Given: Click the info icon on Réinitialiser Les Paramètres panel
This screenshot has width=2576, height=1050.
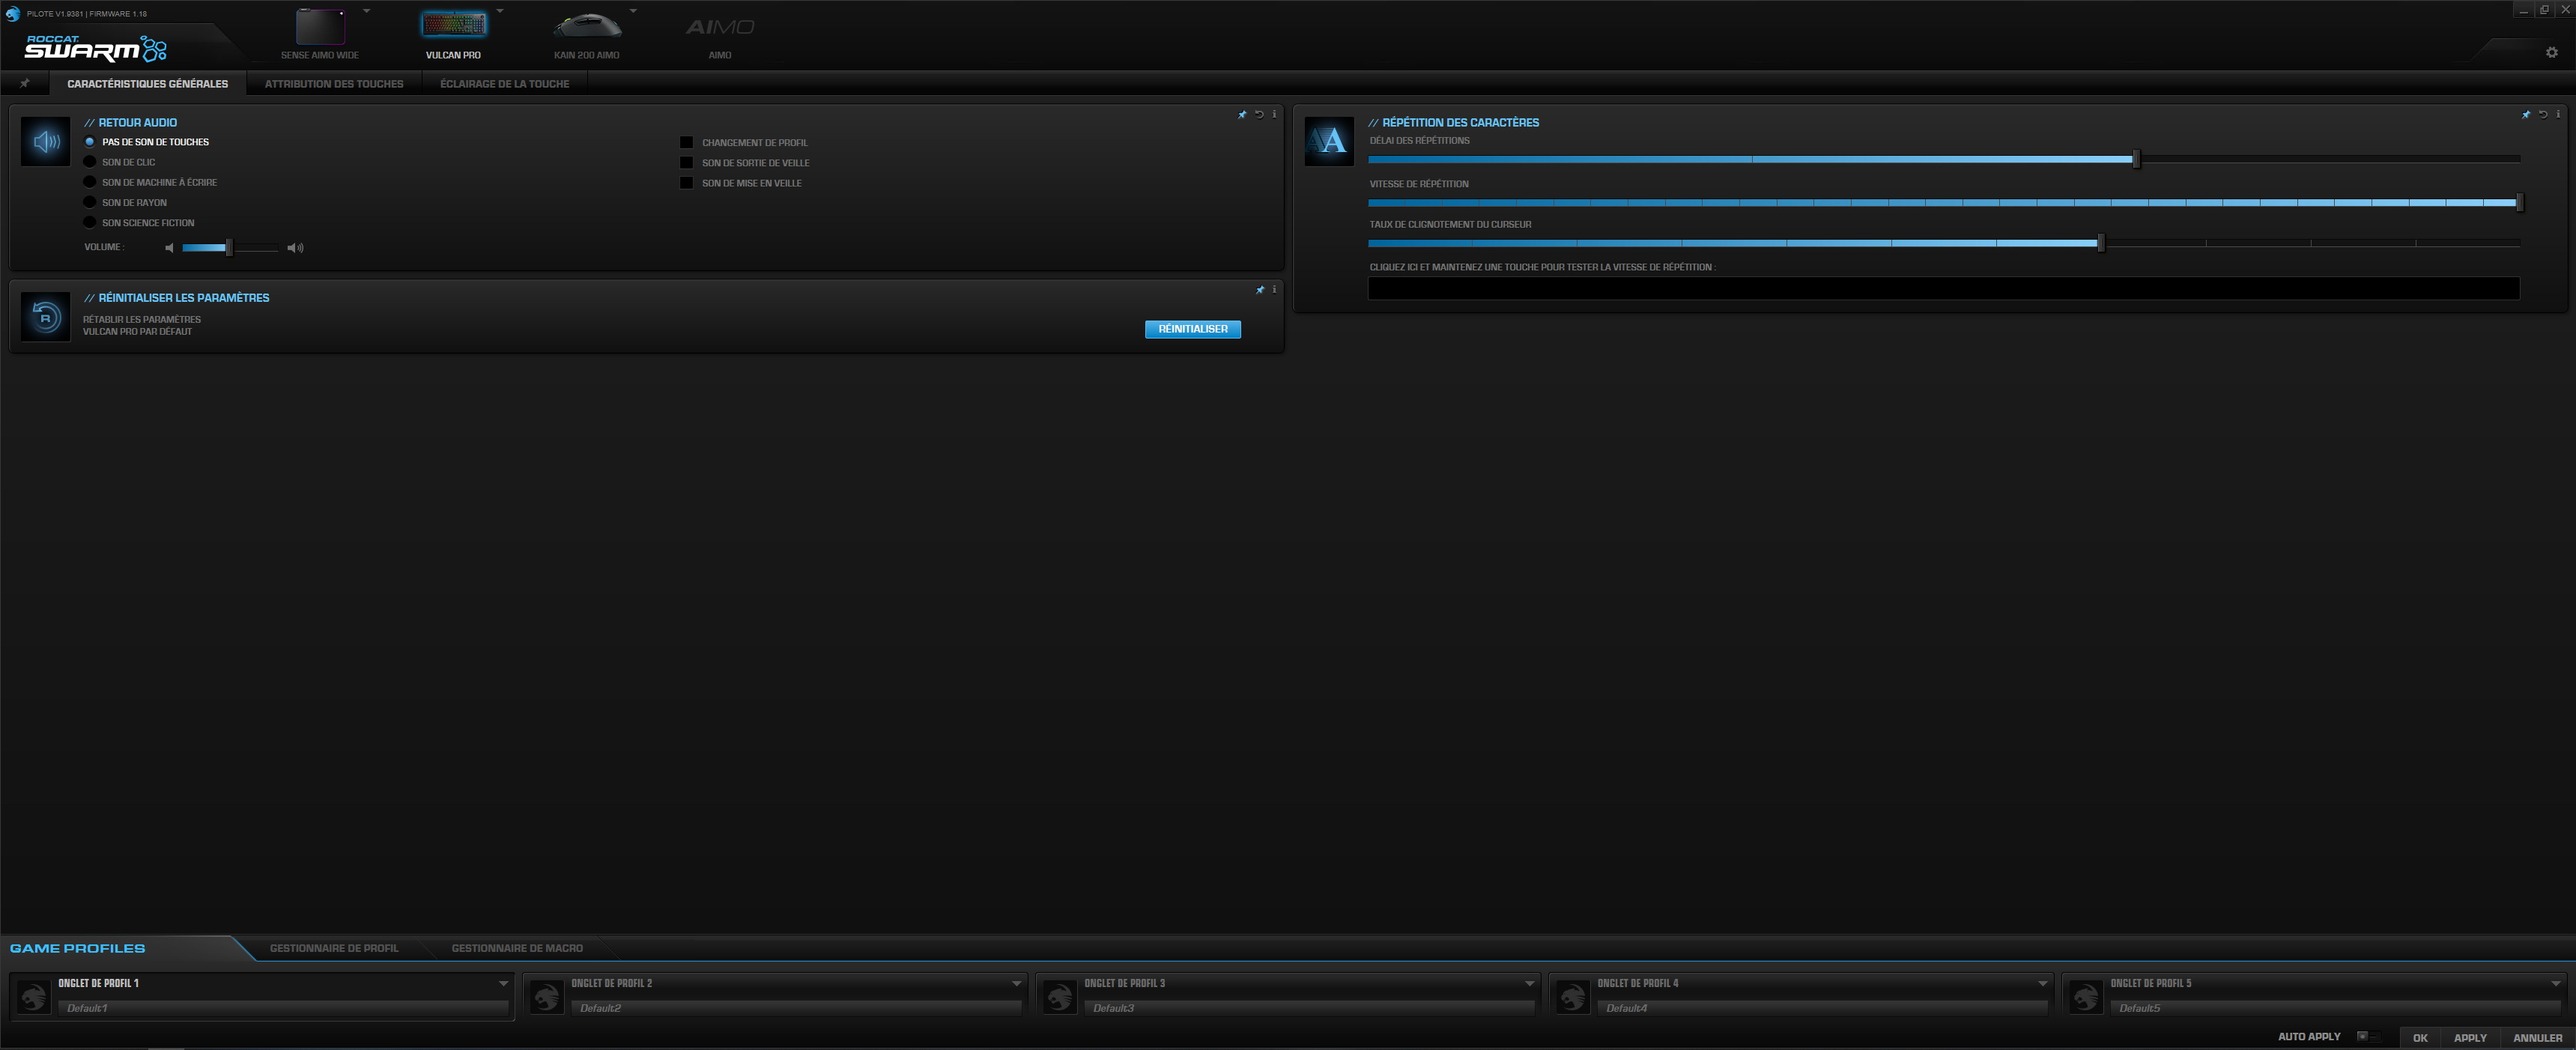Looking at the screenshot, I should point(1274,290).
